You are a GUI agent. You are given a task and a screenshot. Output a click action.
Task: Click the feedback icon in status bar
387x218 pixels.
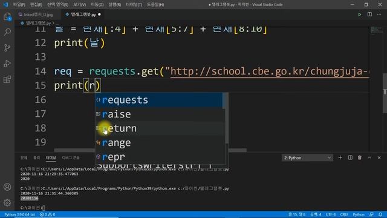(371, 214)
